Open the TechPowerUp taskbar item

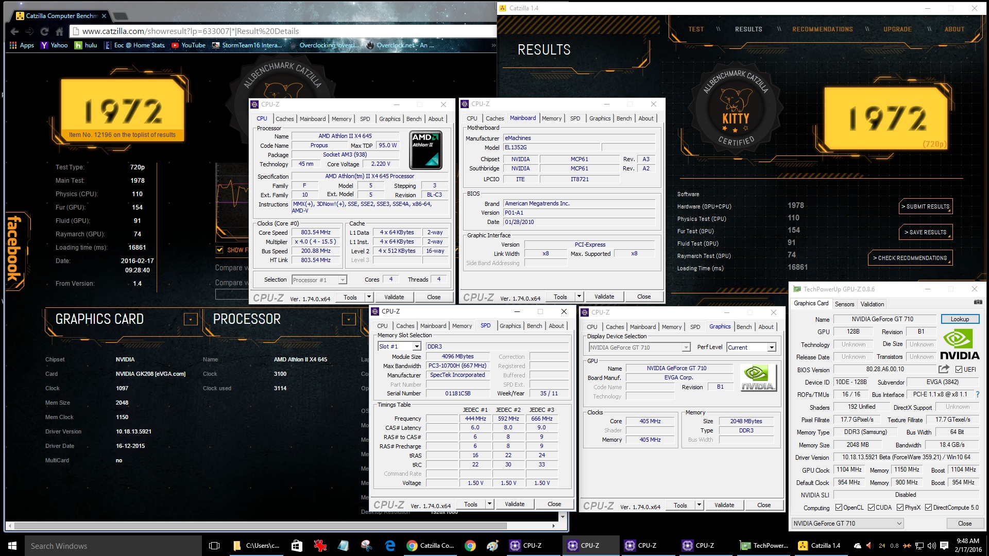coord(764,546)
